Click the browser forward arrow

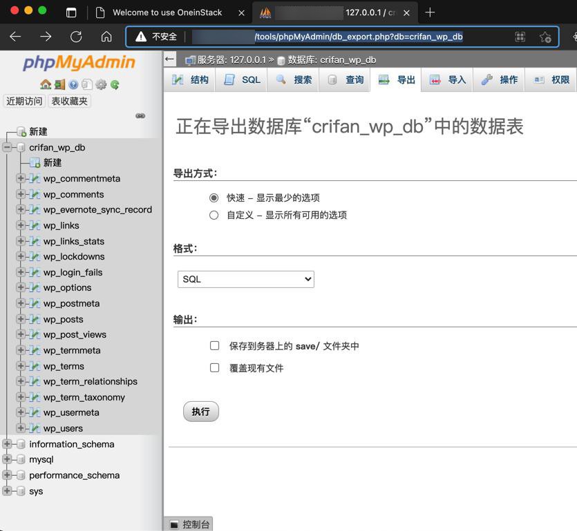click(x=46, y=37)
